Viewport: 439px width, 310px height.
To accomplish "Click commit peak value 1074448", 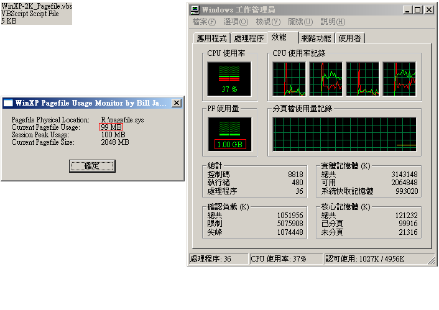I will [x=290, y=232].
